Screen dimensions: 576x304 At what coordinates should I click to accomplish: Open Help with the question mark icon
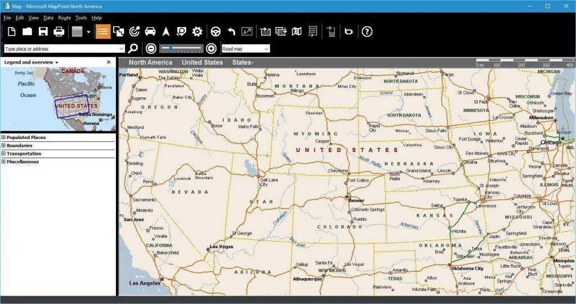coord(367,32)
